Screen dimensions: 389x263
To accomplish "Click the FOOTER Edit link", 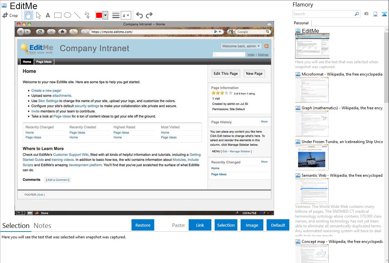I will (41, 195).
